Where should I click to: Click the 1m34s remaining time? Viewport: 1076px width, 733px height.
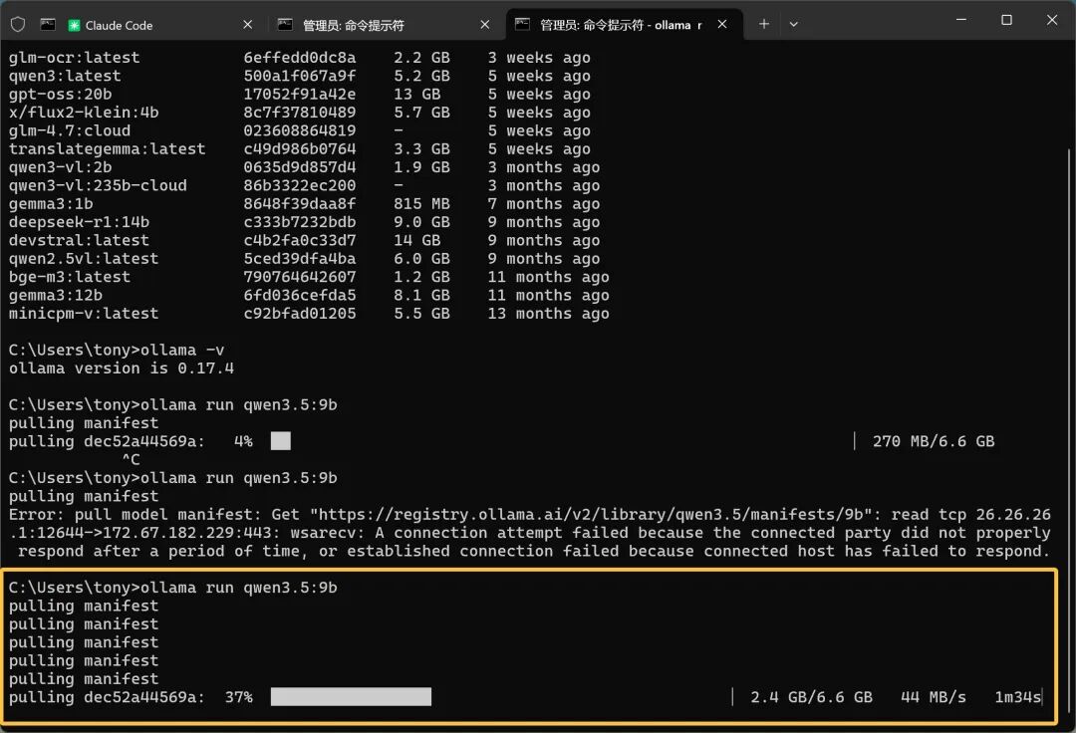[1018, 697]
